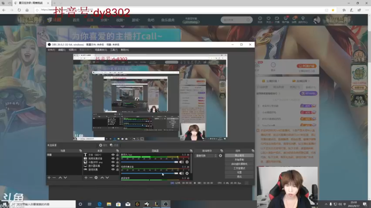Screen dimensions: 371x208
Task: Lock the video capture device source
Action: click(117, 159)
